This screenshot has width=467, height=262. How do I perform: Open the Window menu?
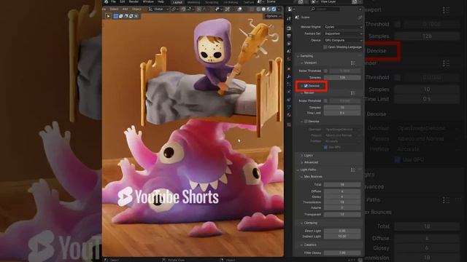click(148, 1)
